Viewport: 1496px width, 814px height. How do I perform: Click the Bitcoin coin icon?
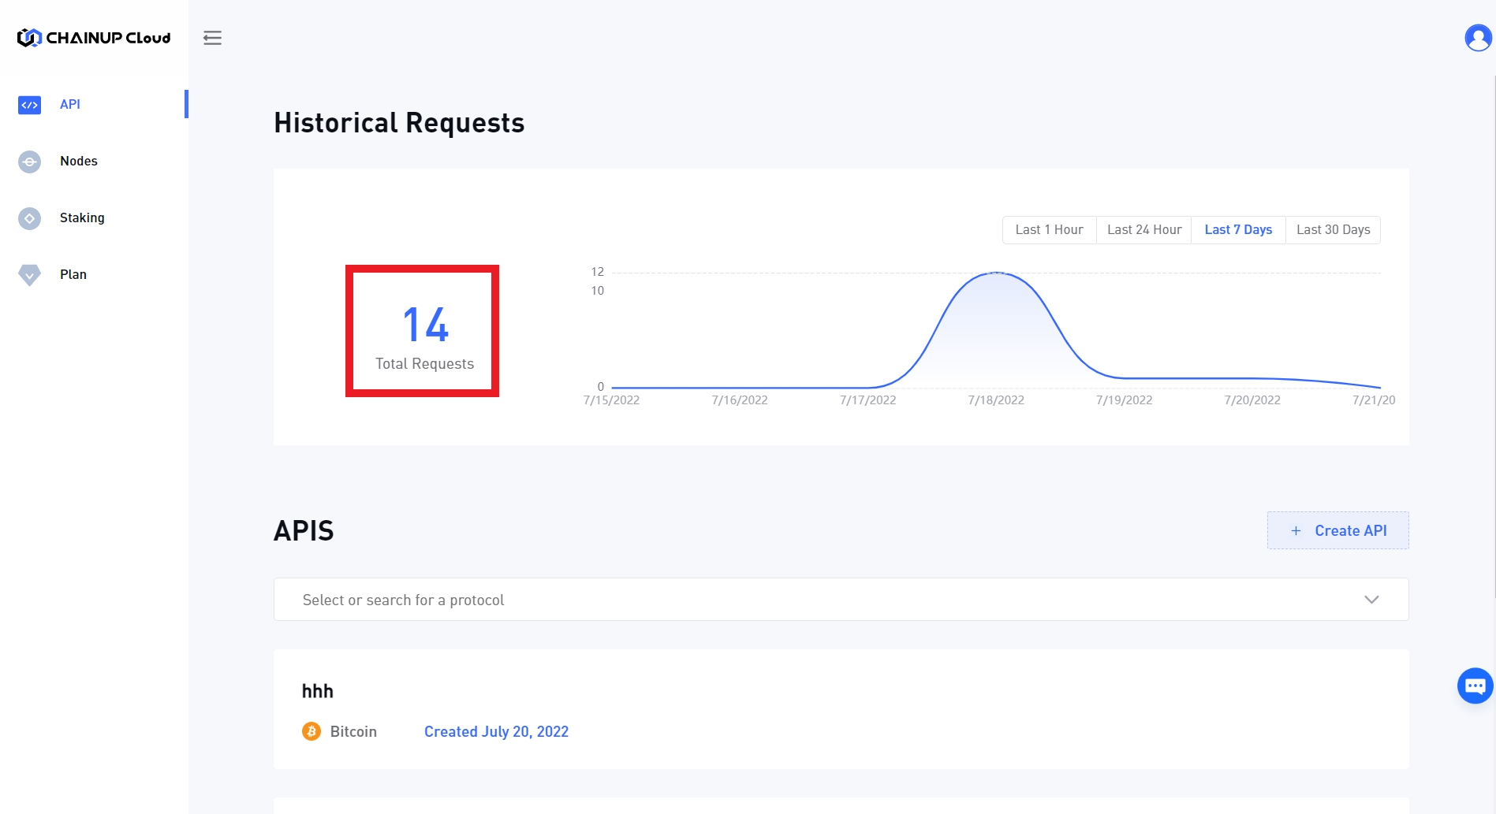tap(312, 731)
